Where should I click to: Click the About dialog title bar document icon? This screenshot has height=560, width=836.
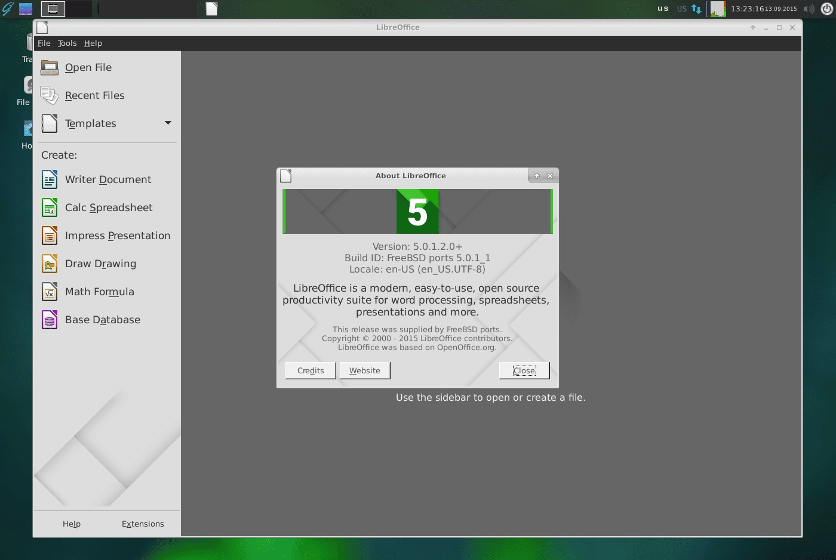[x=286, y=176]
